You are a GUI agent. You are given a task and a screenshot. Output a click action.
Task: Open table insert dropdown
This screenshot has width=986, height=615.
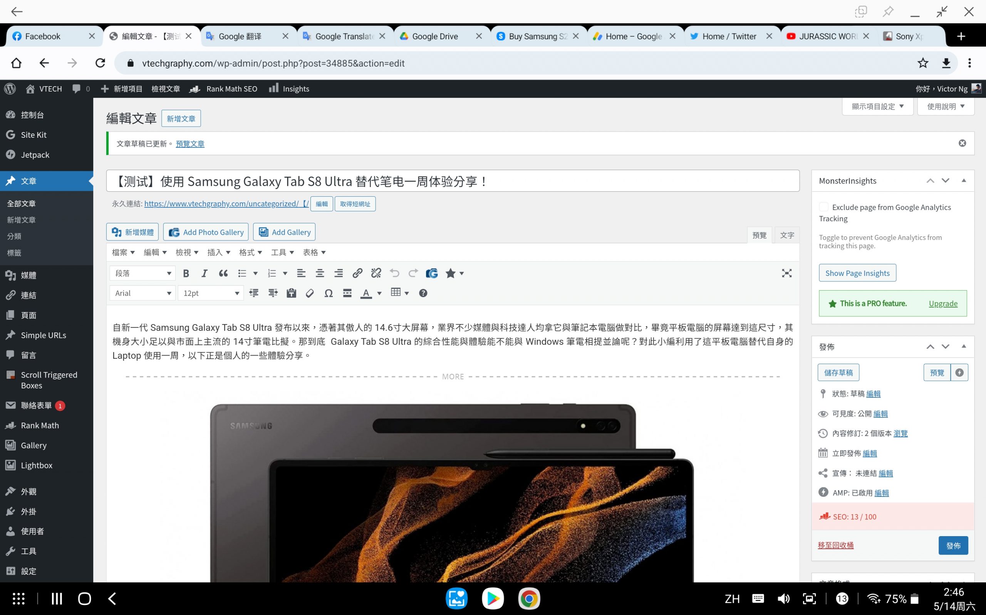tap(400, 293)
